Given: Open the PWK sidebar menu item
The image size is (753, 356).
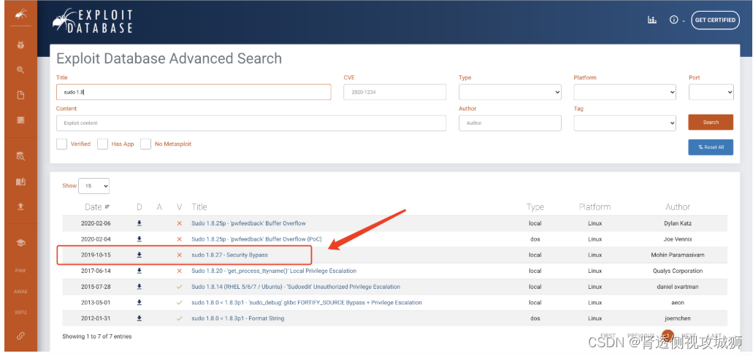Looking at the screenshot, I should tap(20, 271).
